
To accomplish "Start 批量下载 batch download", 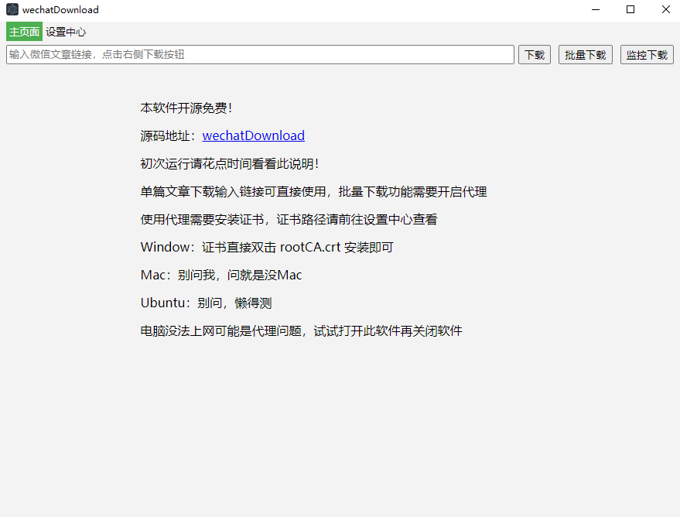I will tap(586, 55).
